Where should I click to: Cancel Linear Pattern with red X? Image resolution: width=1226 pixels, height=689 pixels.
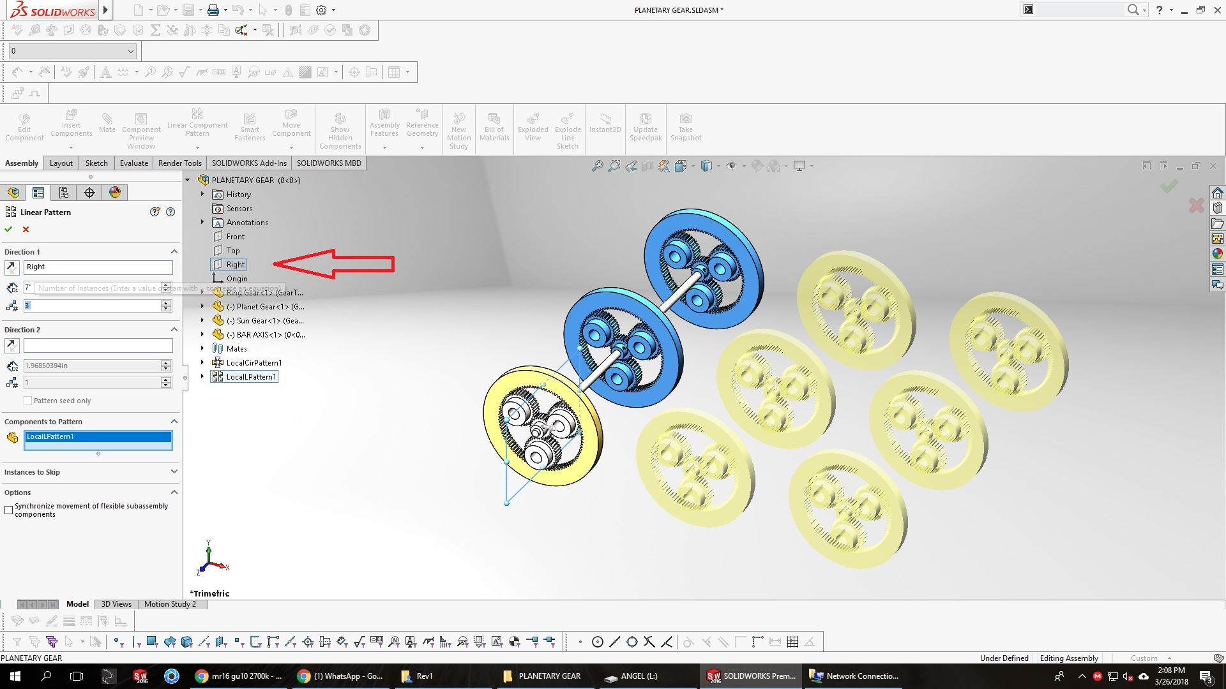(x=26, y=229)
